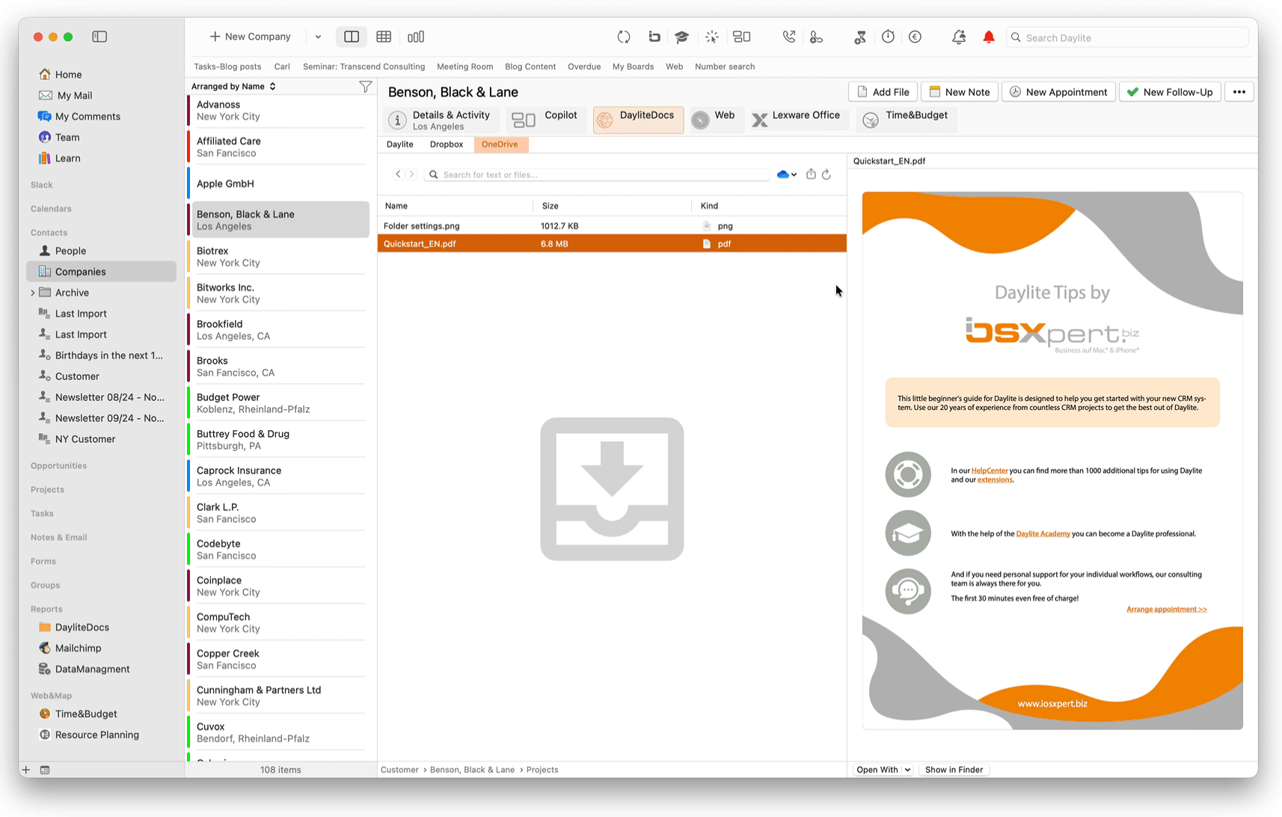This screenshot has width=1282, height=817.
Task: Click the phone call icon in toolbar
Action: tap(788, 37)
